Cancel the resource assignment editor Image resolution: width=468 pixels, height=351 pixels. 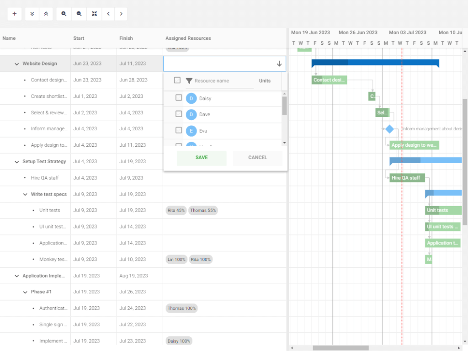(258, 158)
